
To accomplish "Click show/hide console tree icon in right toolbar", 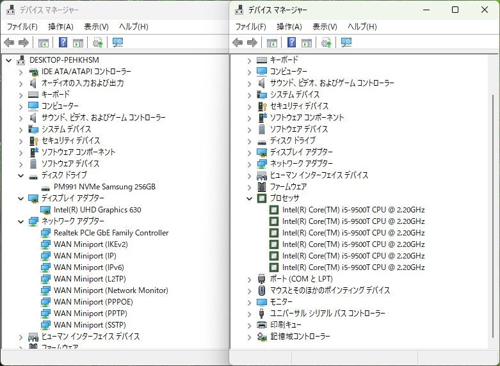I will (x=271, y=43).
